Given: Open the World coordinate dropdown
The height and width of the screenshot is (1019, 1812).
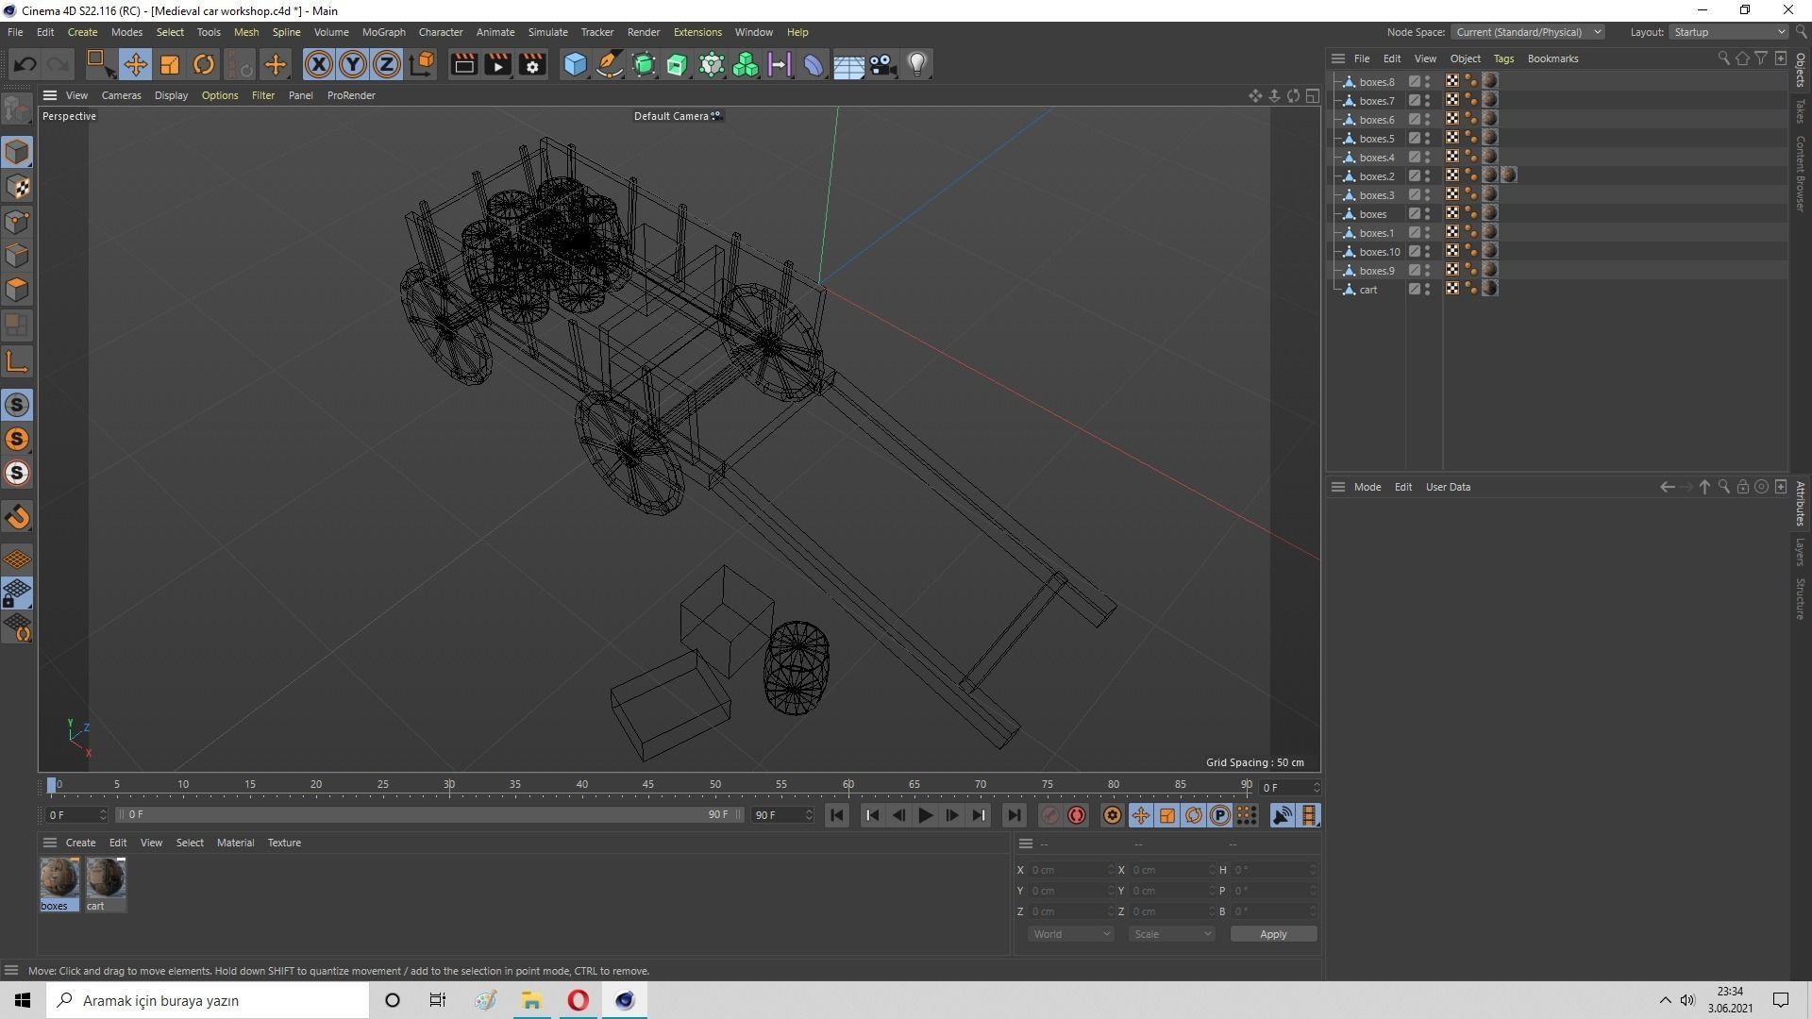Looking at the screenshot, I should (1070, 934).
